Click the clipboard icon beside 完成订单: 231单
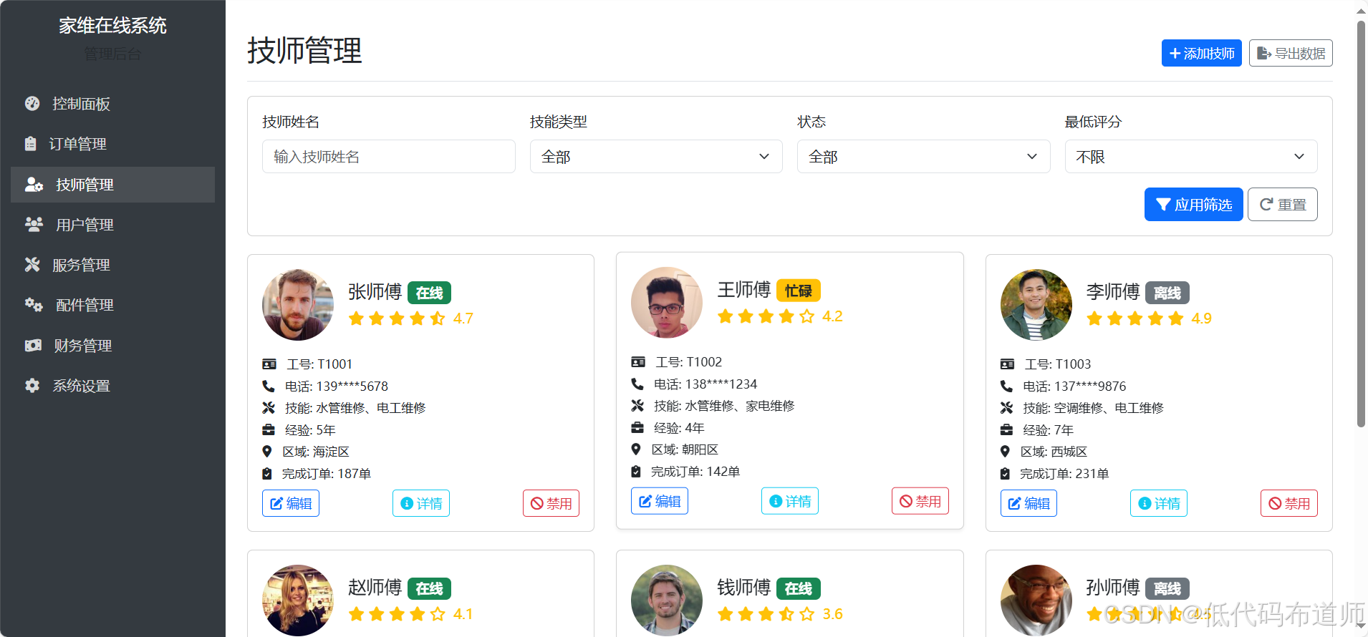 point(1006,474)
